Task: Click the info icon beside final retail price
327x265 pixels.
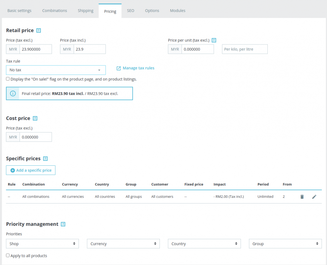Action: coord(13,93)
